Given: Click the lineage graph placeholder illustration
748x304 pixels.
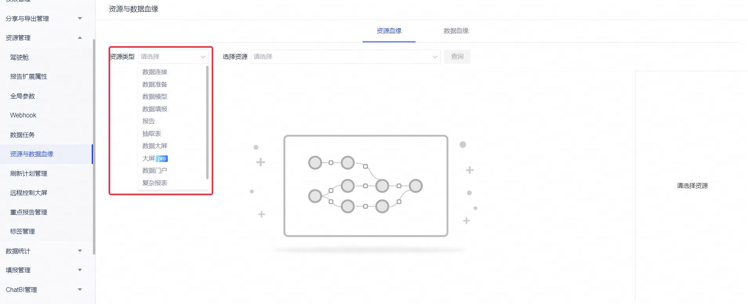Looking at the screenshot, I should pos(365,186).
